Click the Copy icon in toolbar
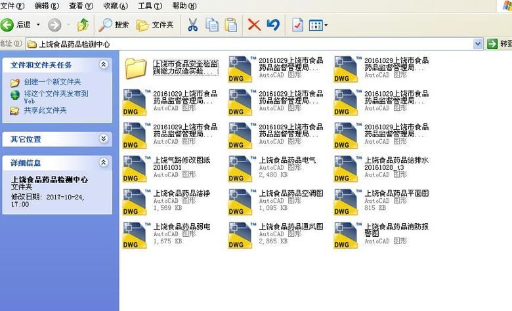 coord(212,25)
